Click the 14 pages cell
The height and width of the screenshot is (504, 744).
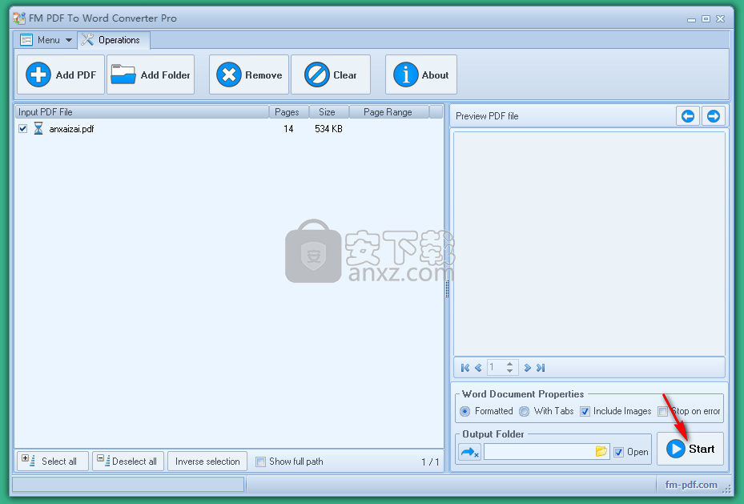[x=288, y=129]
